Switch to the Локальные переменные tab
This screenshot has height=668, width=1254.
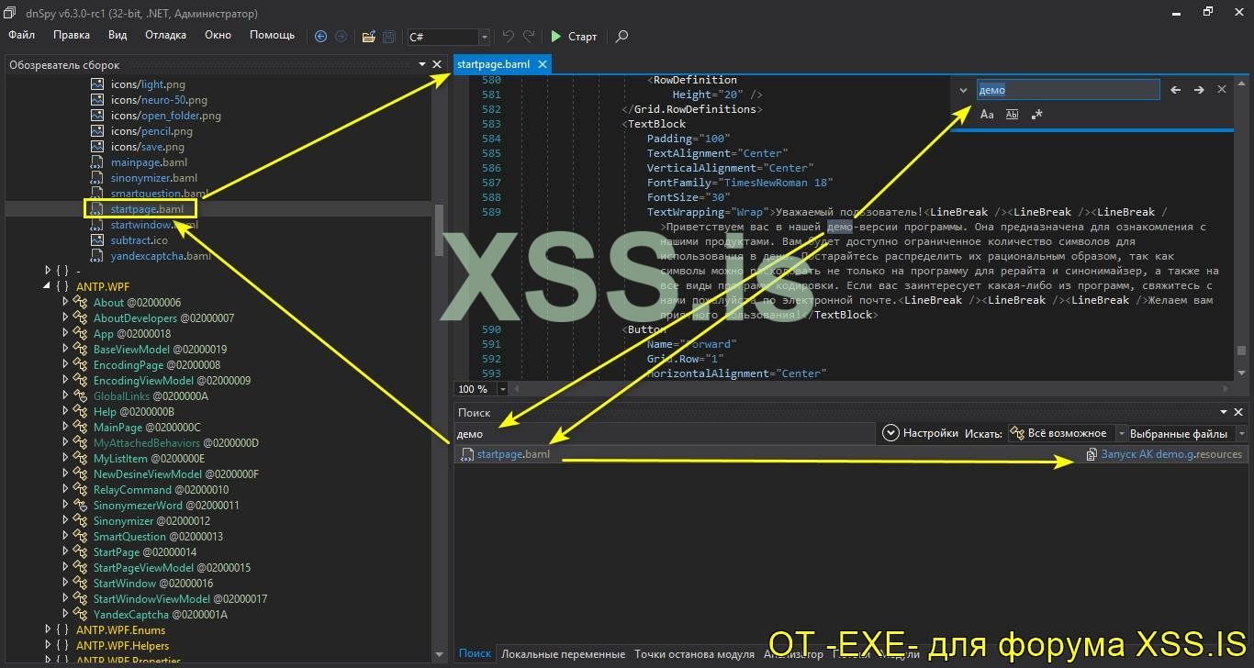coord(563,654)
